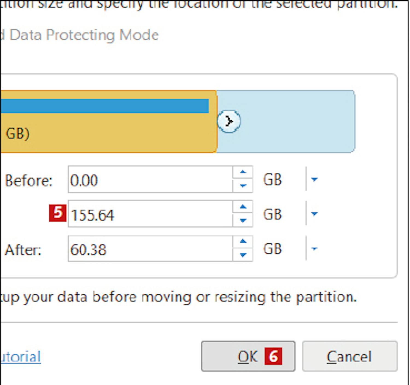The image size is (410, 385).
Task: Open unit dropdown for partition size
Action: (x=314, y=214)
